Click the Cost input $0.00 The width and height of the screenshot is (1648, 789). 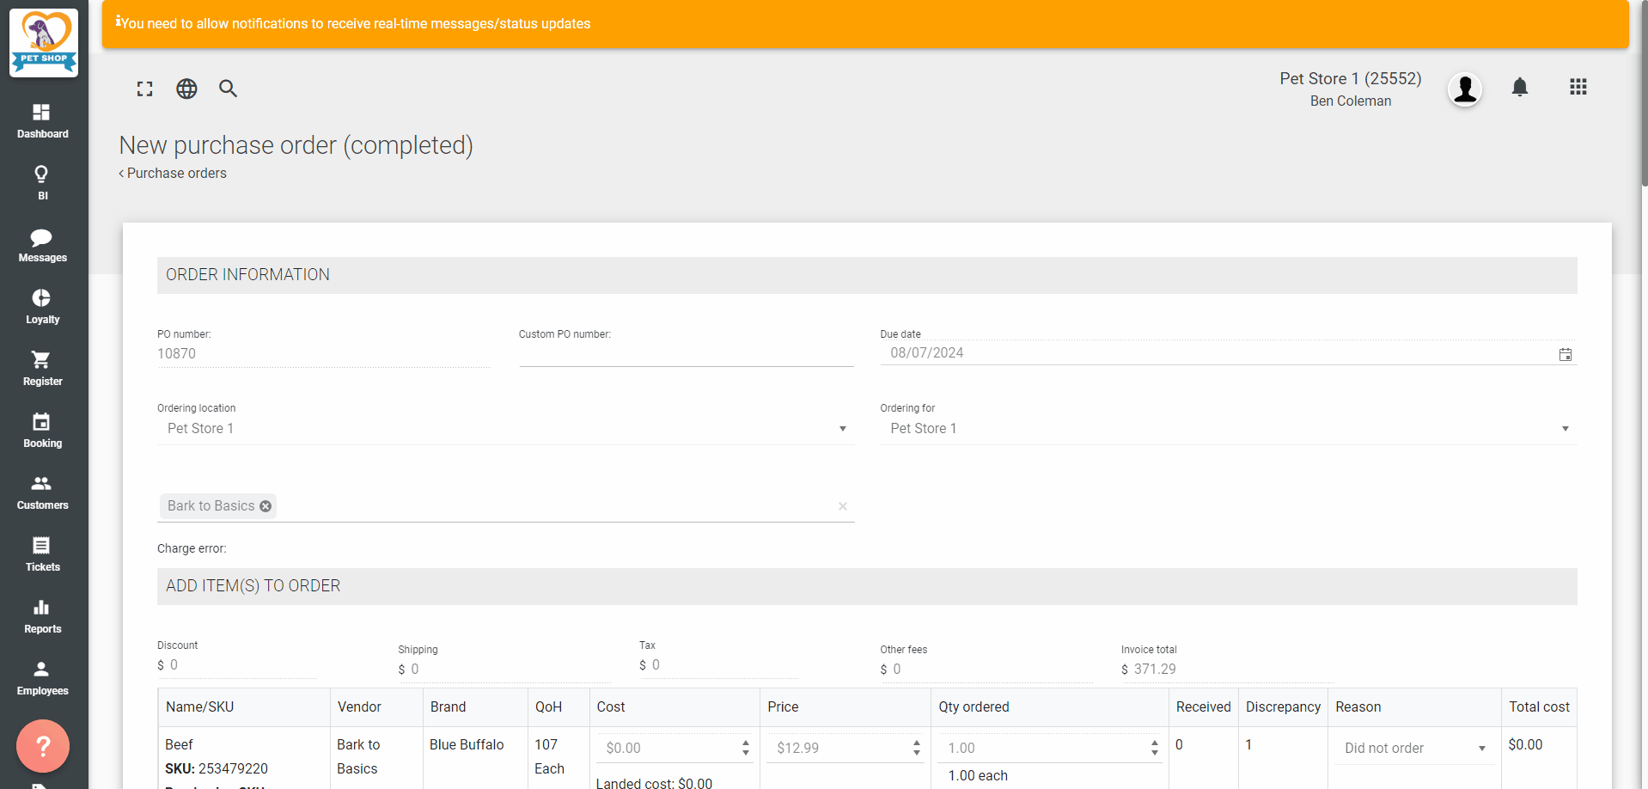tap(668, 749)
